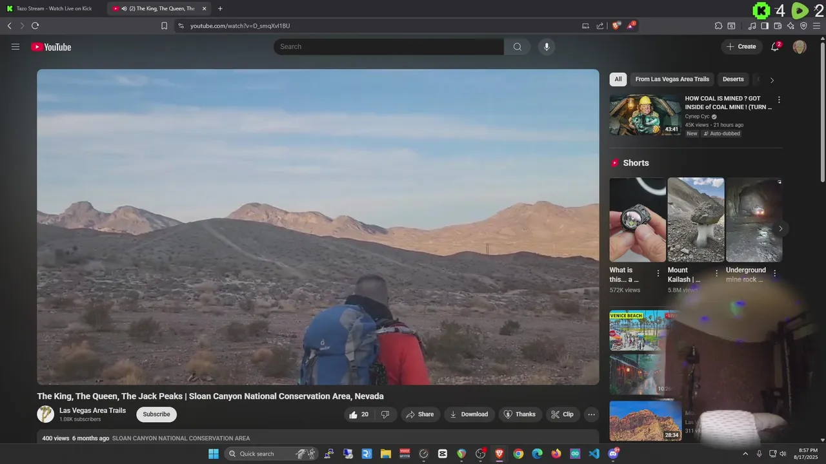Open new browser tab plus button
This screenshot has width=826, height=464.
[x=220, y=8]
